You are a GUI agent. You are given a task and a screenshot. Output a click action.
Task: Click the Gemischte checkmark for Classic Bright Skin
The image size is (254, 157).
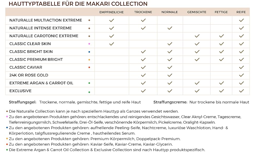[x=197, y=52]
